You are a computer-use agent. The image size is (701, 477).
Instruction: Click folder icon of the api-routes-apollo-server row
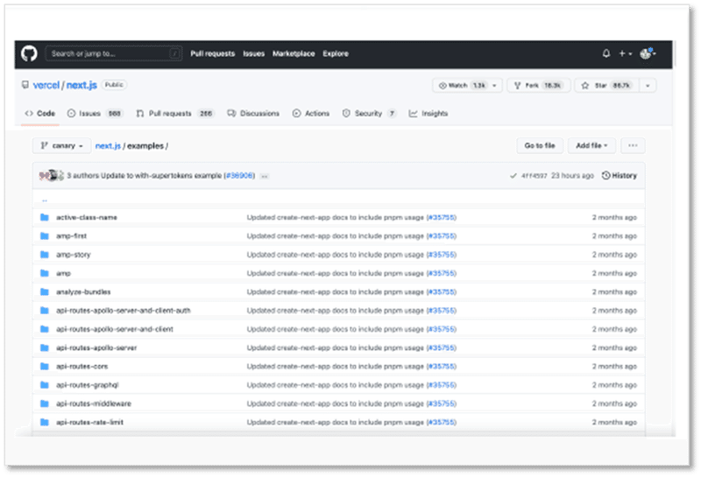[x=45, y=348]
